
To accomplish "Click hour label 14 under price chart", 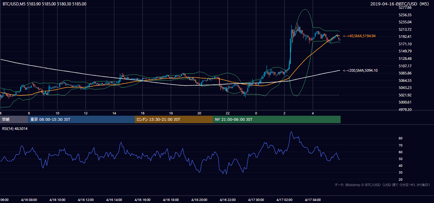I will 114,113.
